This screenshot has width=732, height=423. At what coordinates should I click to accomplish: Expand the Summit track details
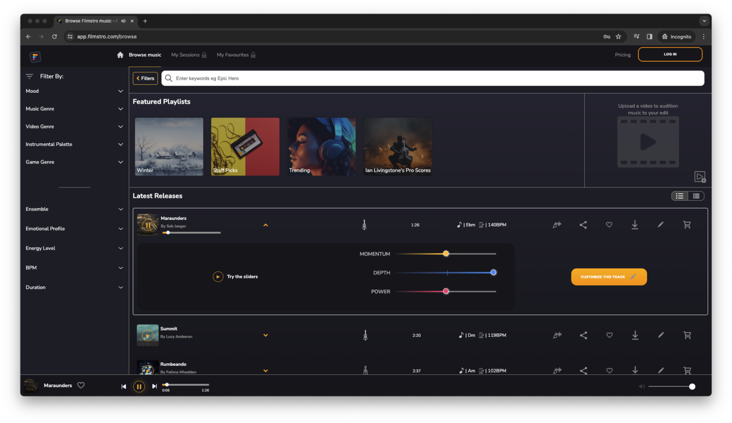(x=265, y=335)
